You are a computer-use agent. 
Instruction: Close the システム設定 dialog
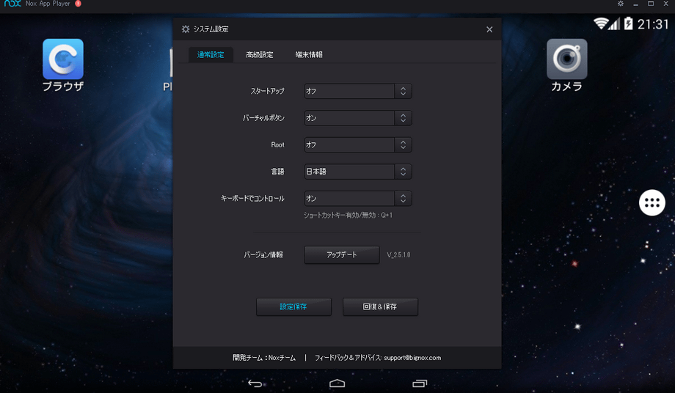click(x=489, y=29)
